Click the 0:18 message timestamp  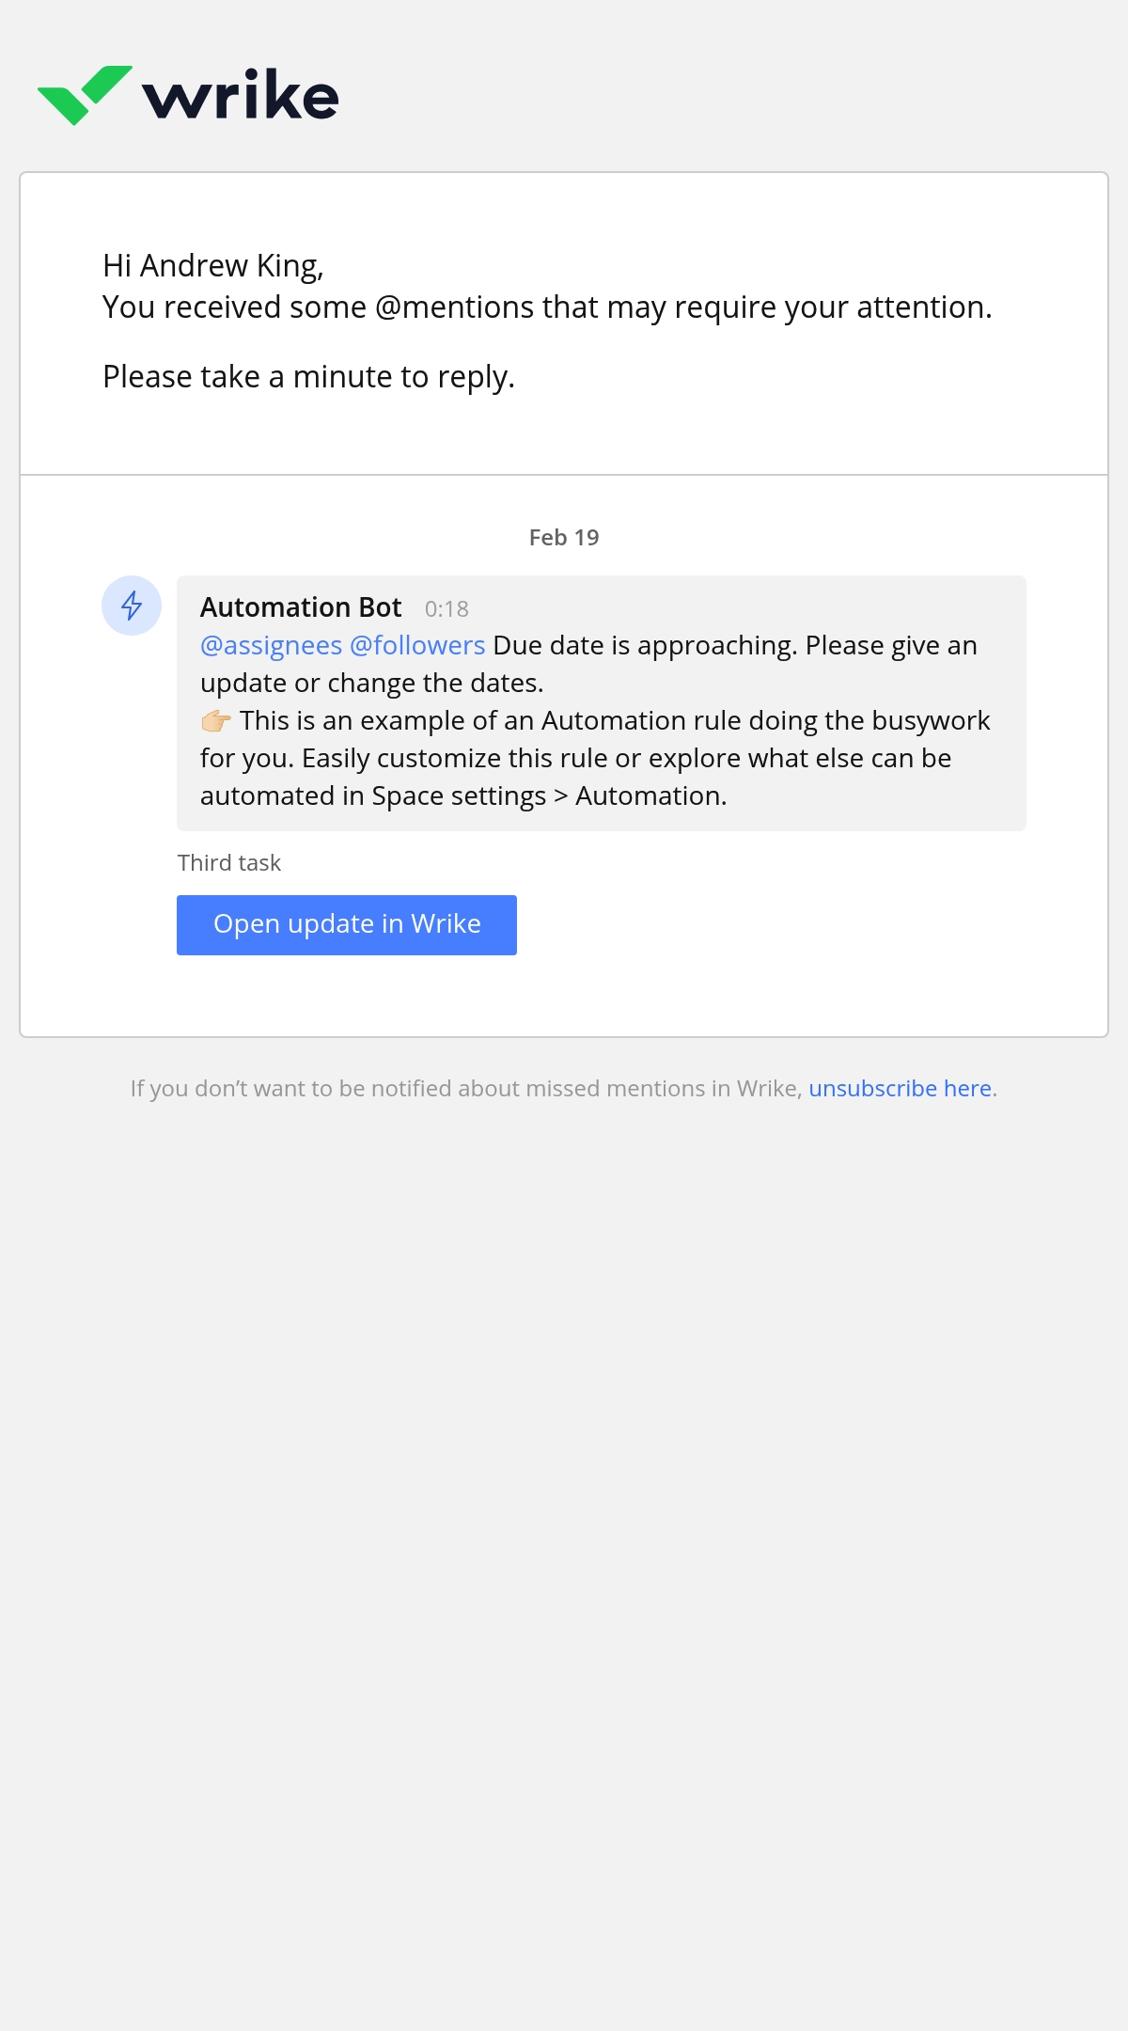(446, 609)
